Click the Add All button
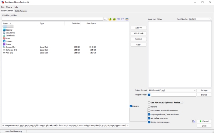Image resolution: width=214 pixels, height=133 pixels. tap(138, 33)
